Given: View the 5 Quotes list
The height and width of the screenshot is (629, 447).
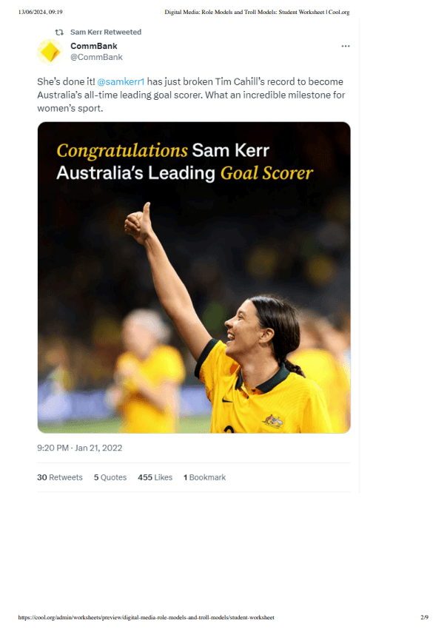Looking at the screenshot, I should [x=110, y=477].
